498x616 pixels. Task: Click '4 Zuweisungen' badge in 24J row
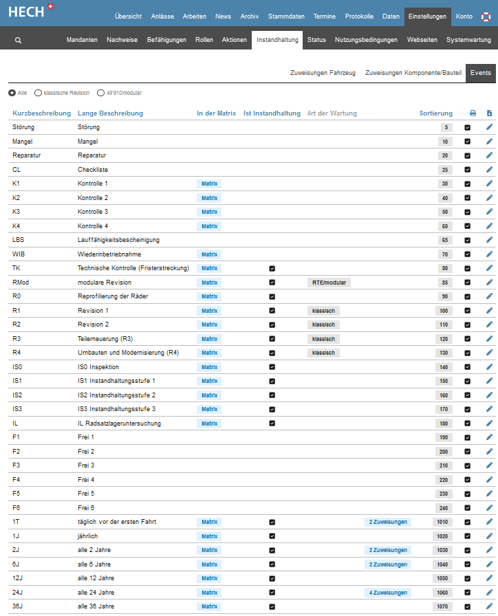click(x=387, y=593)
